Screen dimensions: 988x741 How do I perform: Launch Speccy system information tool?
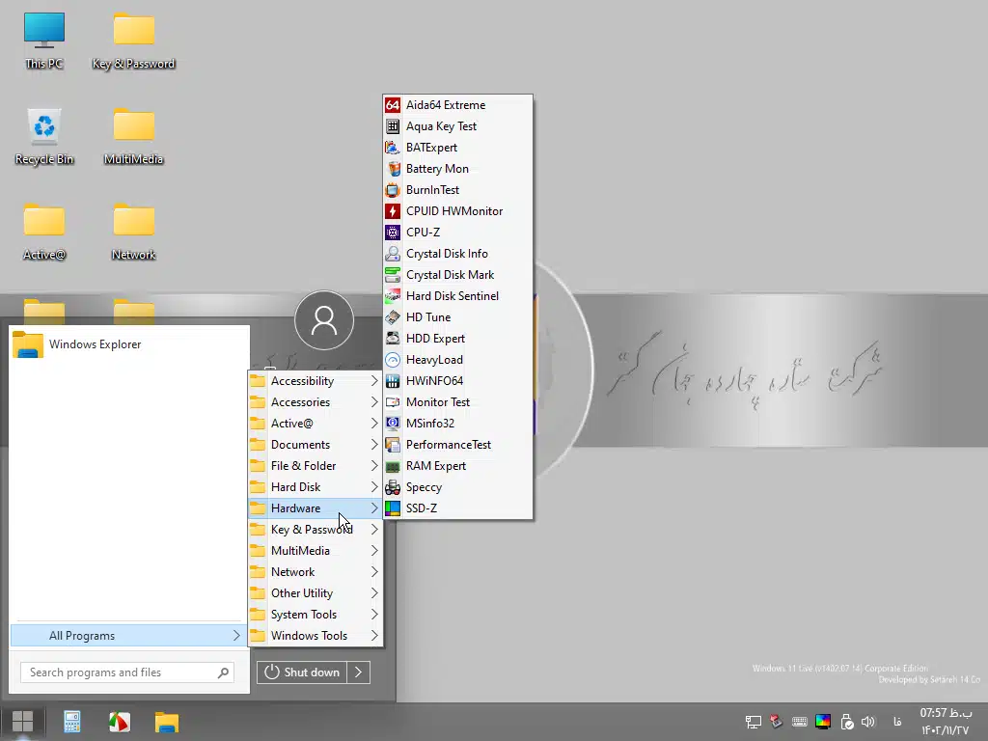(424, 487)
